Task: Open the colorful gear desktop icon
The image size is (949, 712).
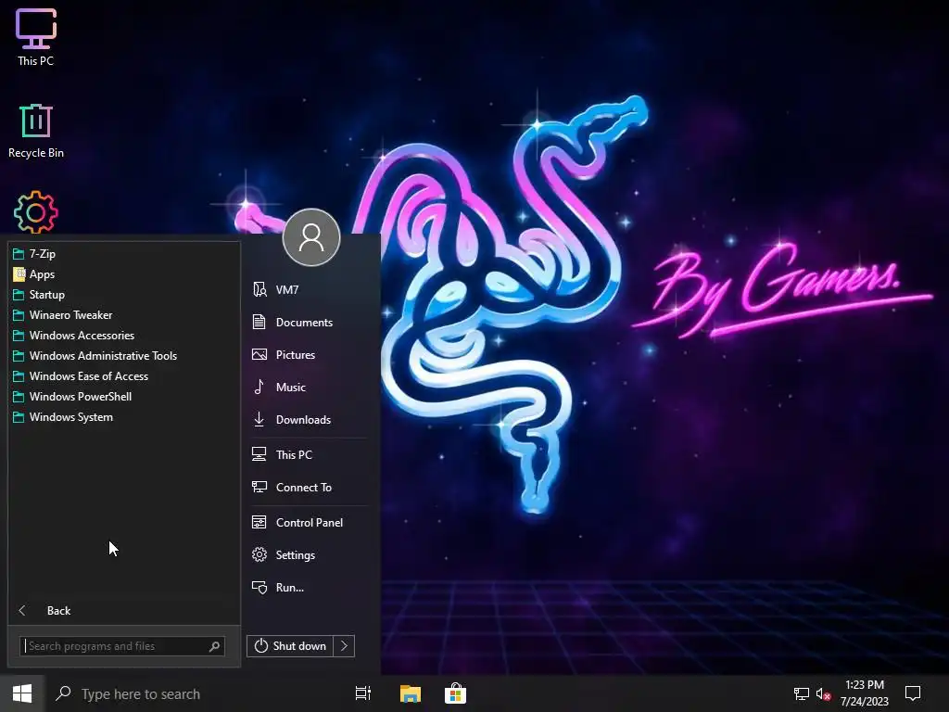Action: click(36, 212)
